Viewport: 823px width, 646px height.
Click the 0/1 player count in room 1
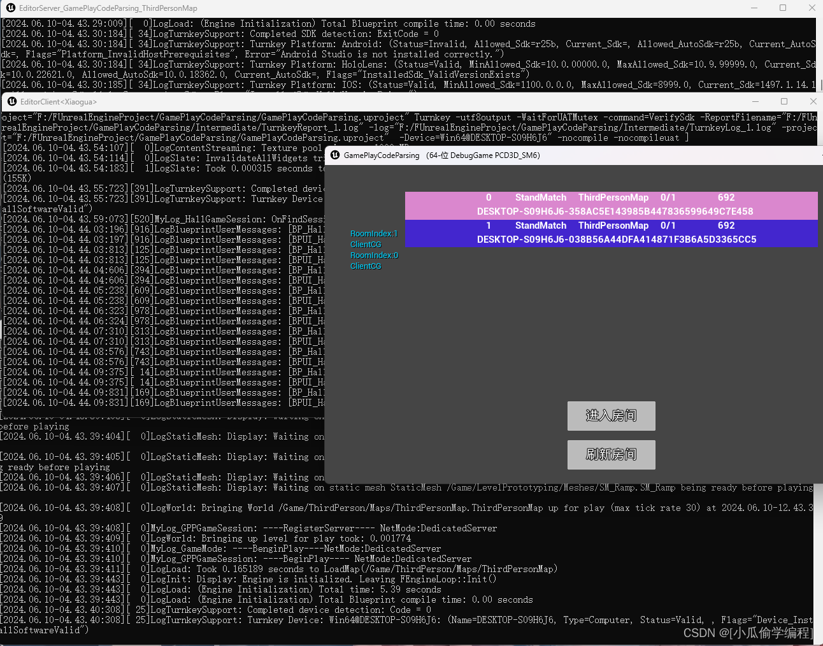click(668, 226)
